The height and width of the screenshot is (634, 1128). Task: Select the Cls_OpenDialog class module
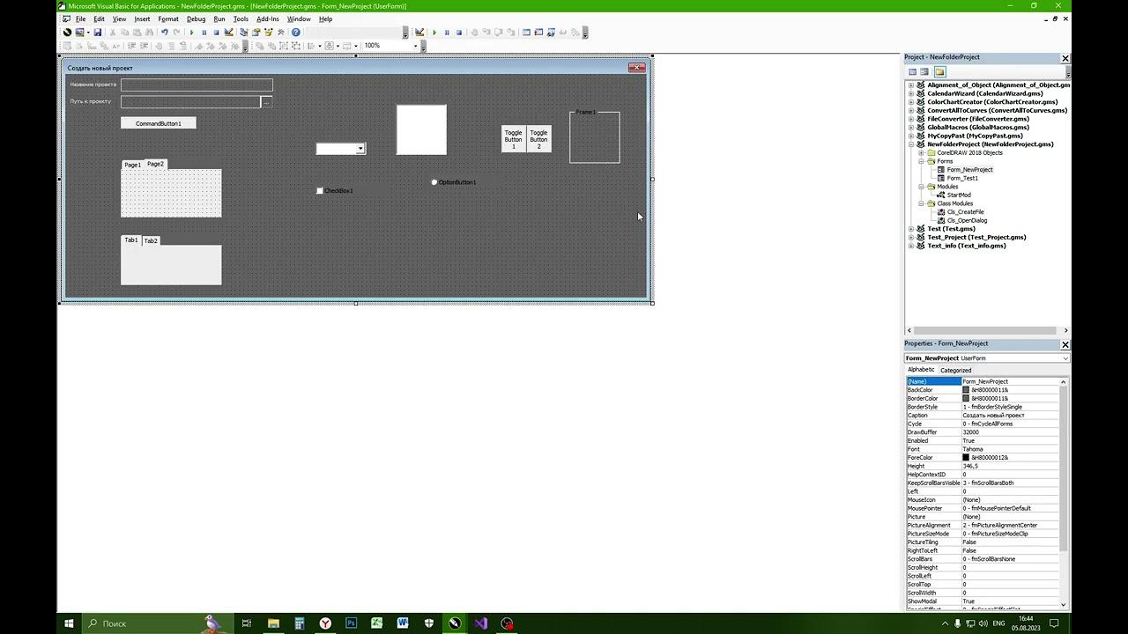[x=967, y=220]
